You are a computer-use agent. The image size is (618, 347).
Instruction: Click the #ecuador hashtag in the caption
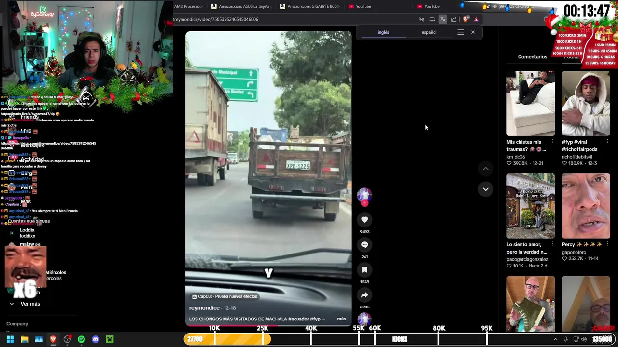(x=298, y=319)
